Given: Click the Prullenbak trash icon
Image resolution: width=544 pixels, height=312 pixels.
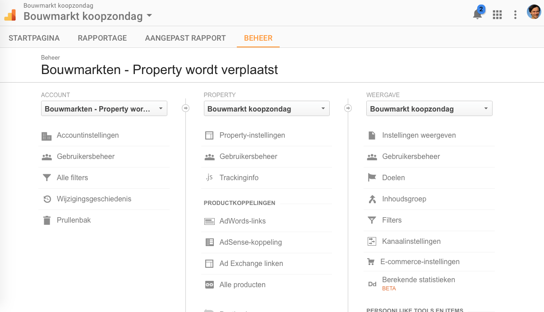Looking at the screenshot, I should click(46, 220).
